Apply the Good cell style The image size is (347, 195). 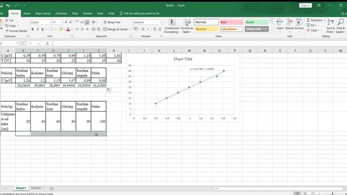(256, 22)
